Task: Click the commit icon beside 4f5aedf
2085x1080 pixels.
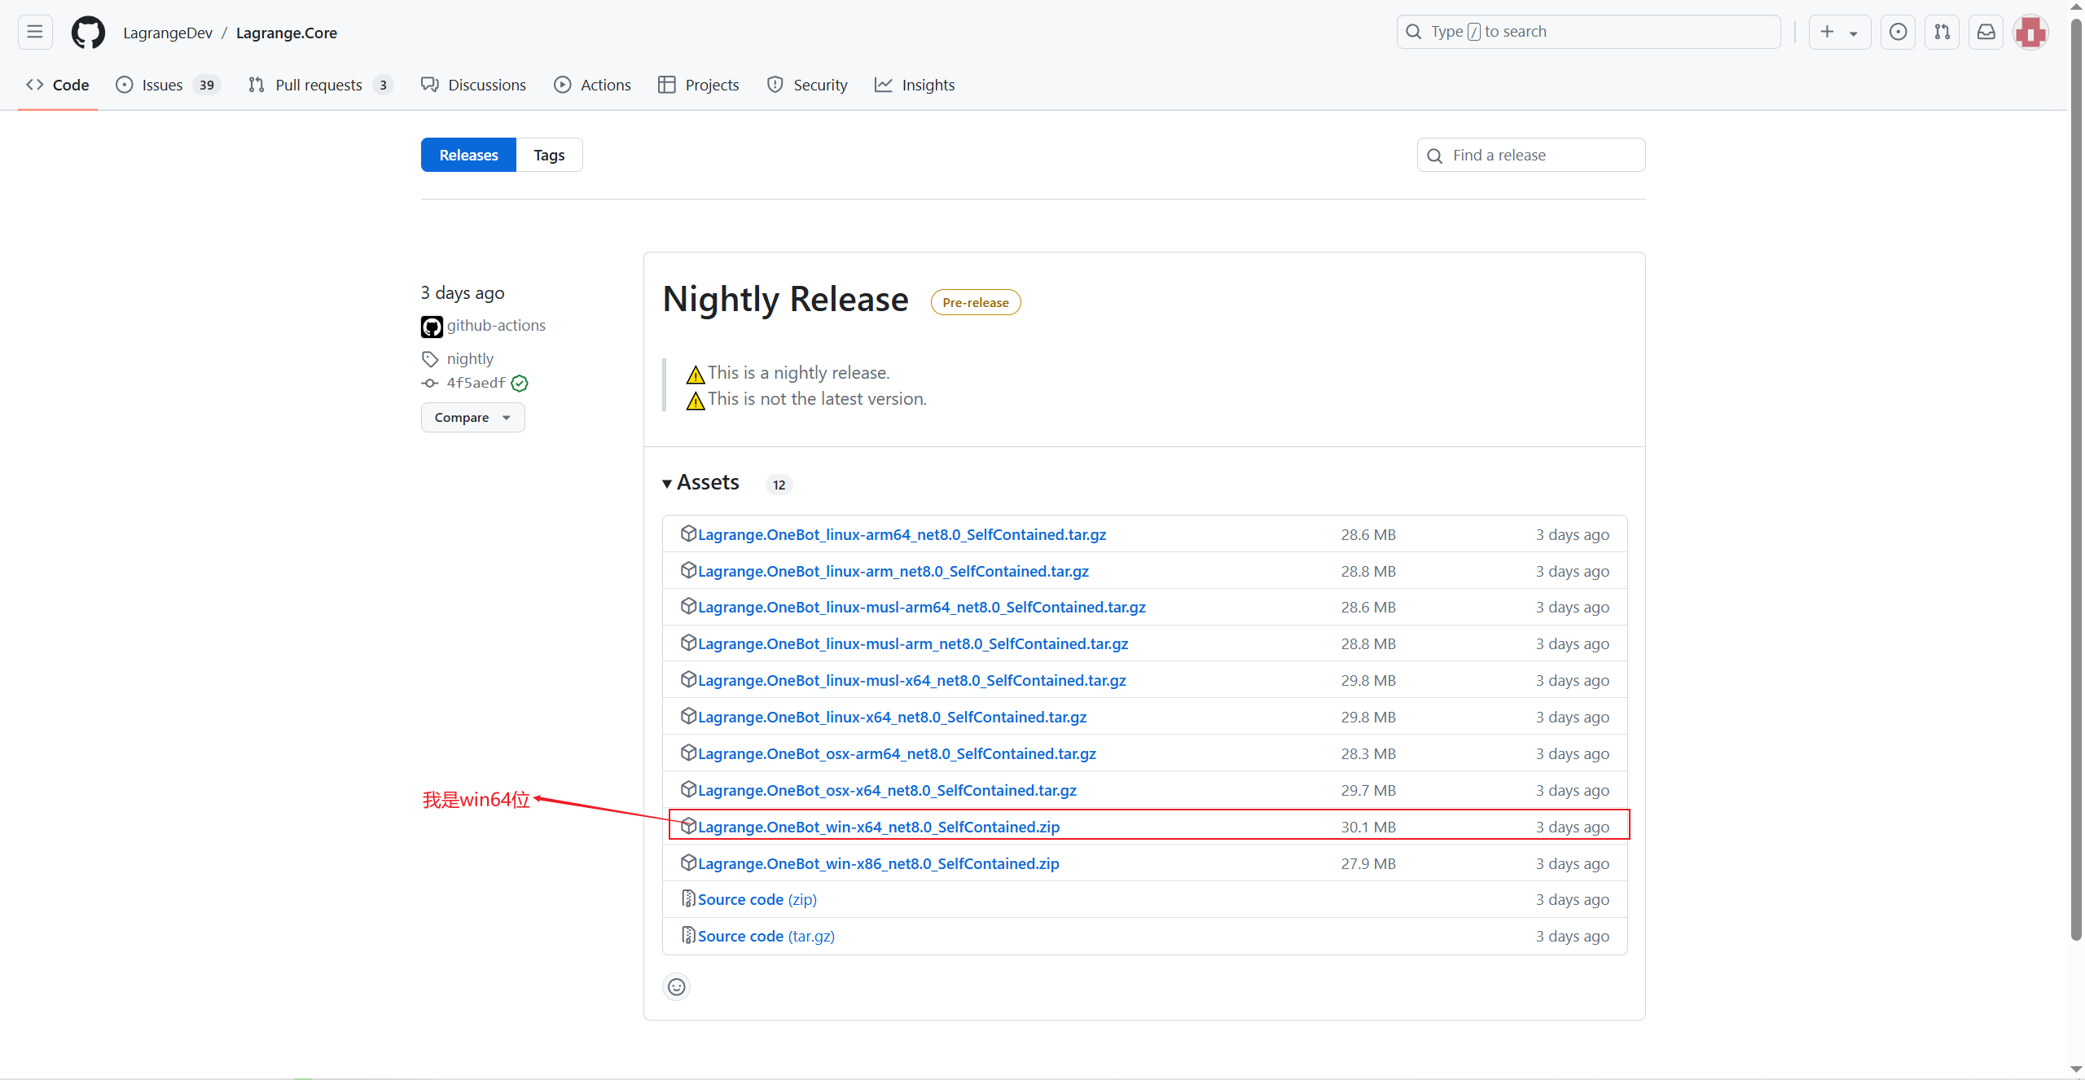Action: coord(430,383)
